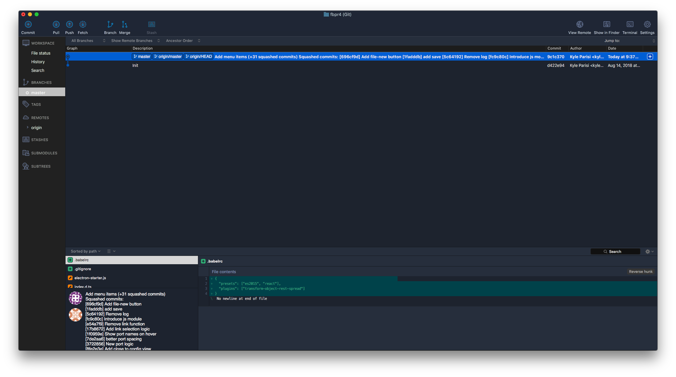
Task: Select the electron-starter.js file
Action: 90,278
